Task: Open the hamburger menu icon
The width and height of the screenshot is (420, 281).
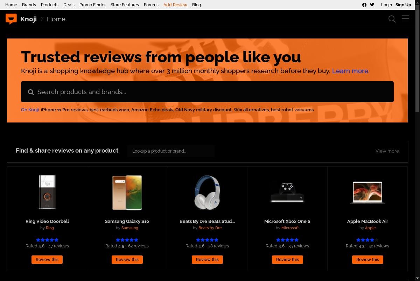Action: point(405,19)
